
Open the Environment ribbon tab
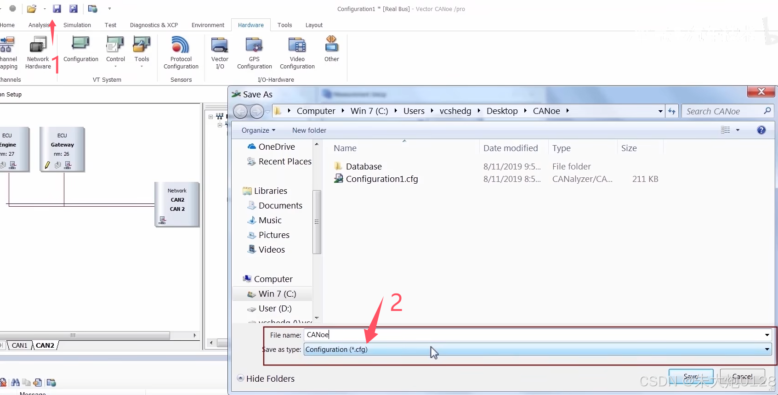[x=208, y=25]
